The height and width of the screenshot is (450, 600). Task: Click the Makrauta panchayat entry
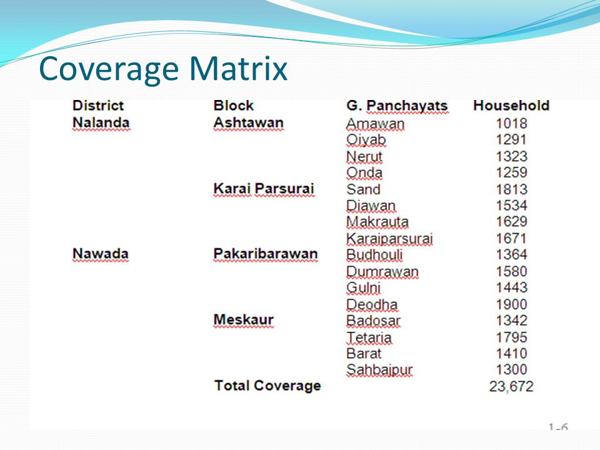(377, 222)
